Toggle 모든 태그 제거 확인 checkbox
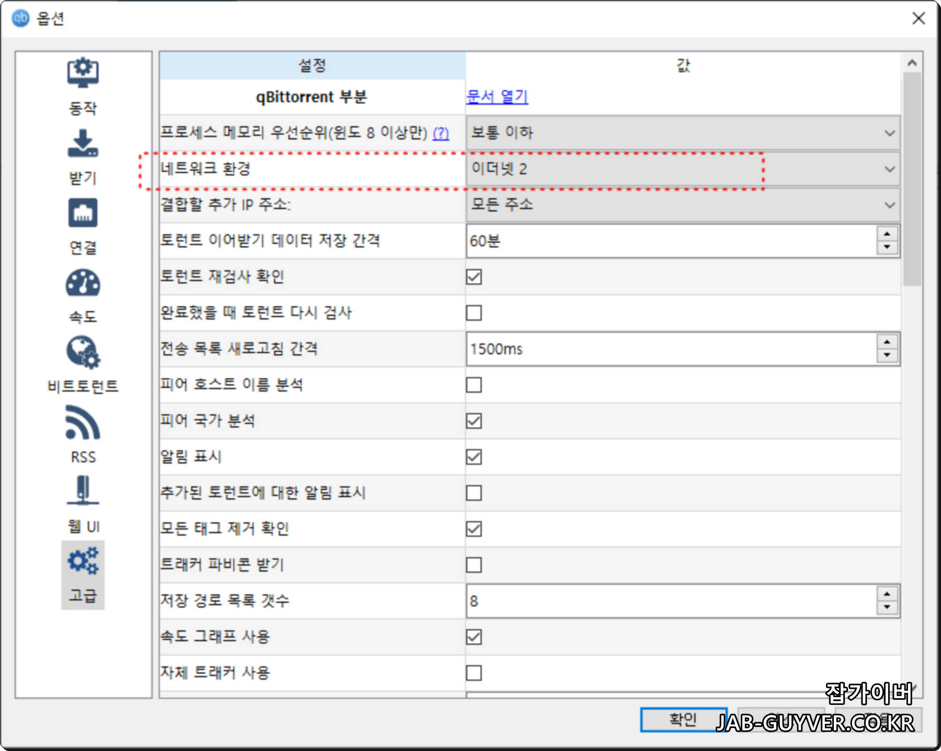Image resolution: width=941 pixels, height=751 pixels. click(474, 529)
